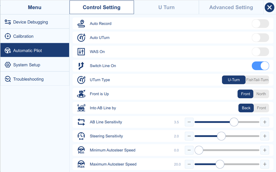Click the WAS On sliders icon
Viewport: 276px width, 172px height.
coord(81,52)
